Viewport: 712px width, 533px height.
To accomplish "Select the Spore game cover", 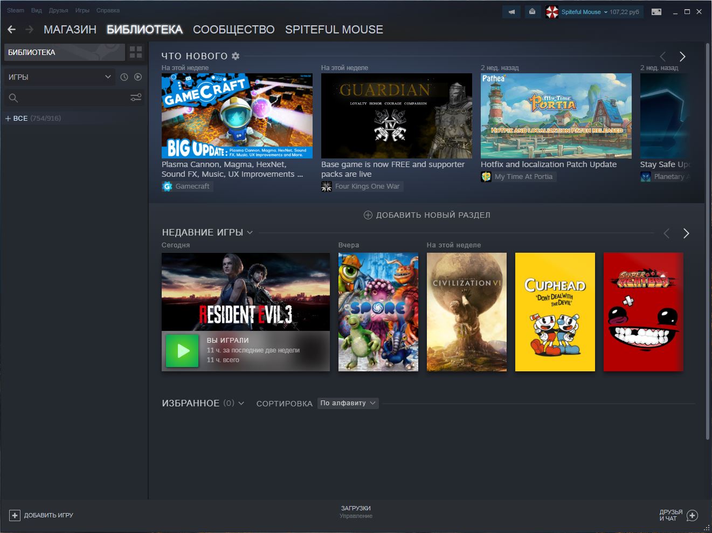I will (x=378, y=312).
